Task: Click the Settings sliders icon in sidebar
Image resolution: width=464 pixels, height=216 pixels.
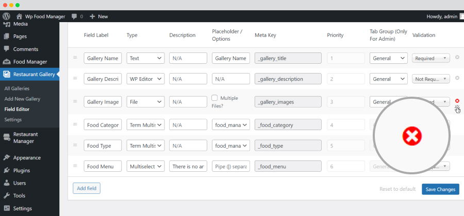Action: tap(7, 208)
